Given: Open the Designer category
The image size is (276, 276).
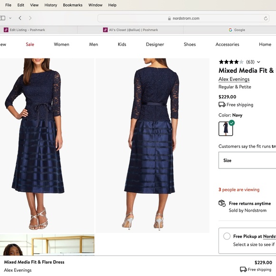Looking at the screenshot, I should click(155, 44).
